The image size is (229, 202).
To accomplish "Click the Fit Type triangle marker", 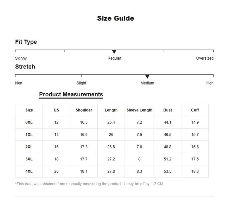I will (x=114, y=52).
